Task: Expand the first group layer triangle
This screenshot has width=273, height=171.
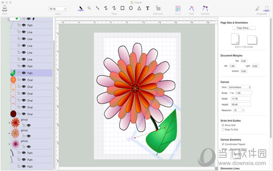Action: (9, 123)
